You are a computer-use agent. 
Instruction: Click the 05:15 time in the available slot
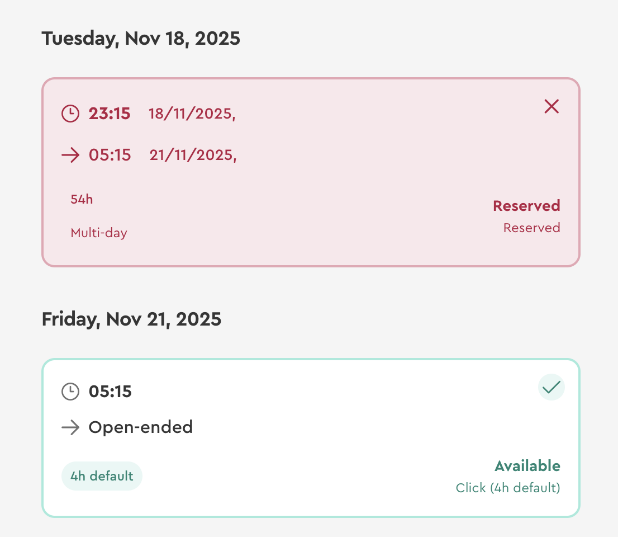pyautogui.click(x=110, y=392)
